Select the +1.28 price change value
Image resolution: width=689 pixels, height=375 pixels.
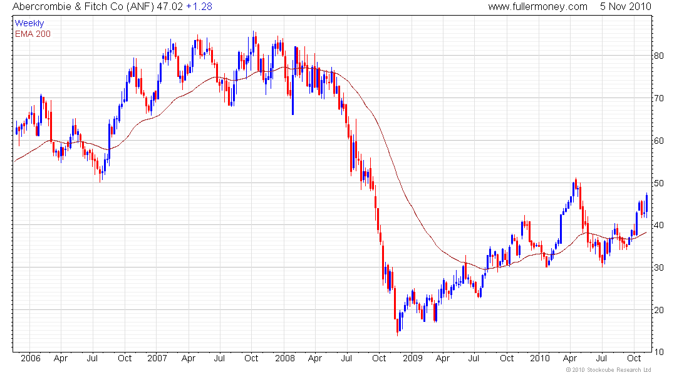point(199,7)
